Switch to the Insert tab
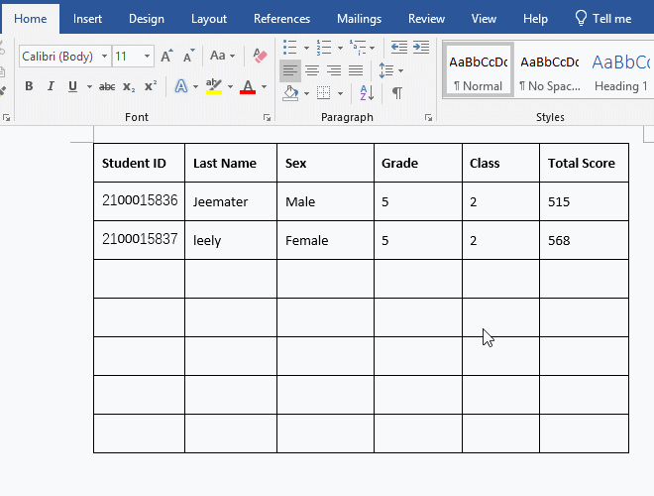The image size is (654, 496). (87, 18)
